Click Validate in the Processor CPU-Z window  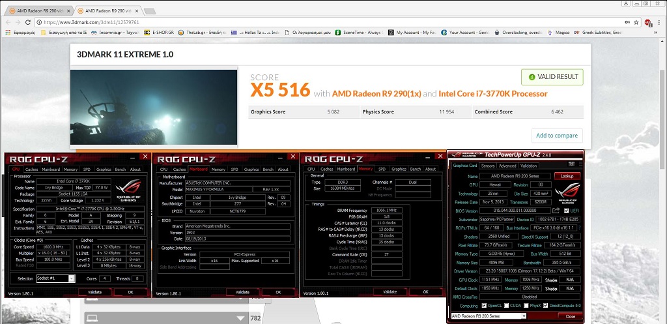[94, 292]
